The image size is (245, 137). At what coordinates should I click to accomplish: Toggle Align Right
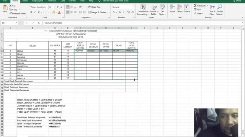(x=75, y=12)
